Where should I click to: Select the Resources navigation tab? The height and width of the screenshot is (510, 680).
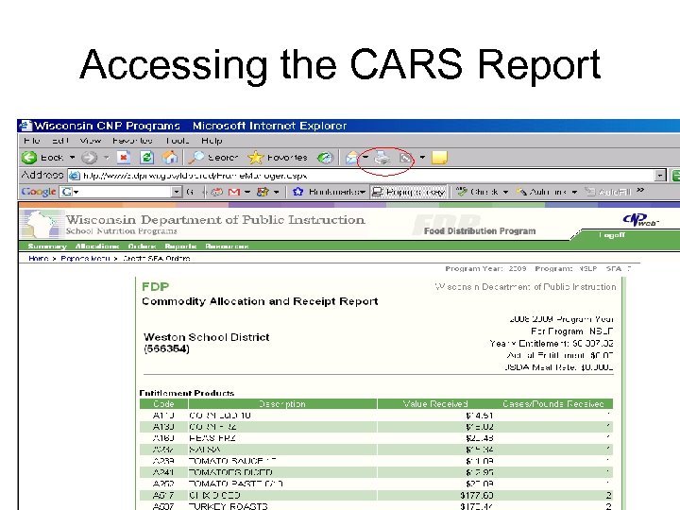[227, 246]
